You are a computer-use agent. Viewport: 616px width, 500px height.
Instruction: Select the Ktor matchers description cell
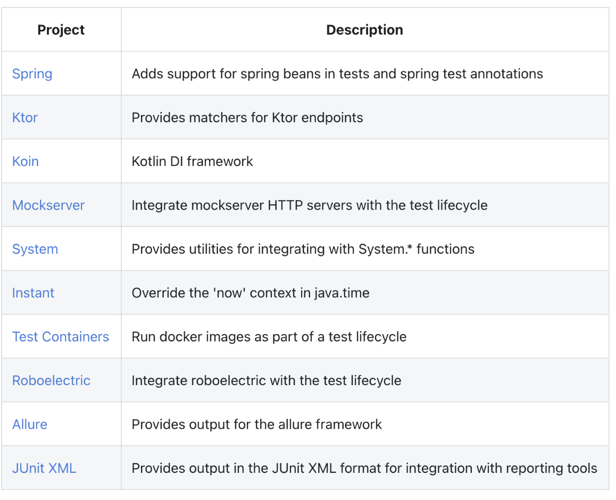(247, 118)
